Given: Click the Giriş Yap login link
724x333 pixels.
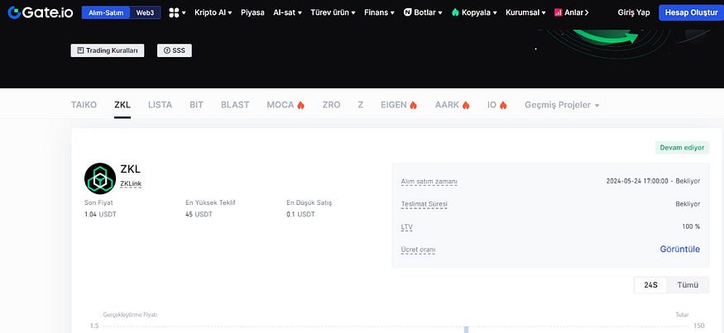Looking at the screenshot, I should [x=634, y=12].
